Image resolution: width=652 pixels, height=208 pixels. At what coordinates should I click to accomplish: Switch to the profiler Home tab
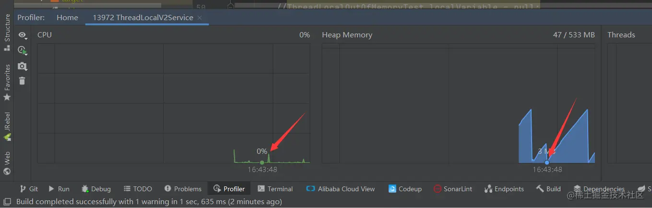pyautogui.click(x=67, y=17)
